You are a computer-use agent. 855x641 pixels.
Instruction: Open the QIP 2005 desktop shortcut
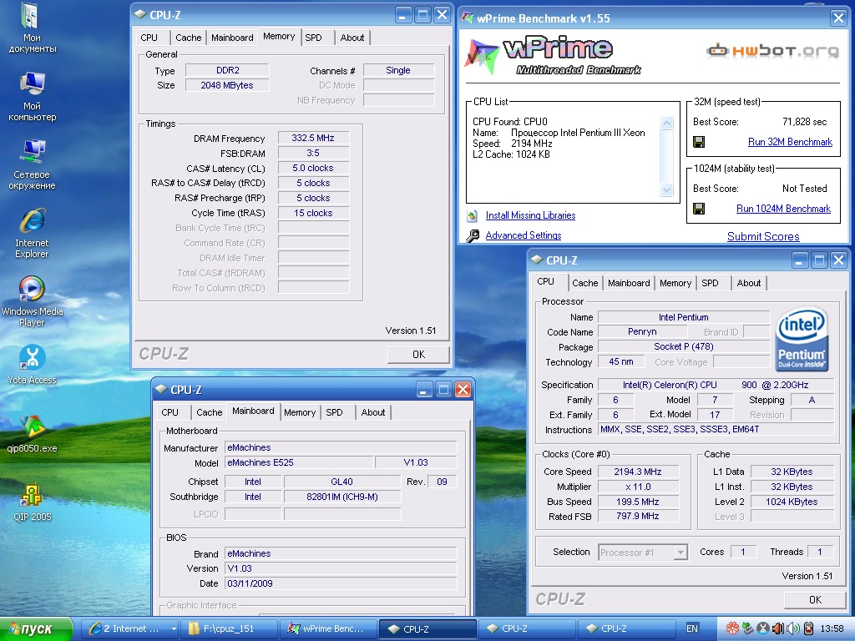pyautogui.click(x=32, y=502)
